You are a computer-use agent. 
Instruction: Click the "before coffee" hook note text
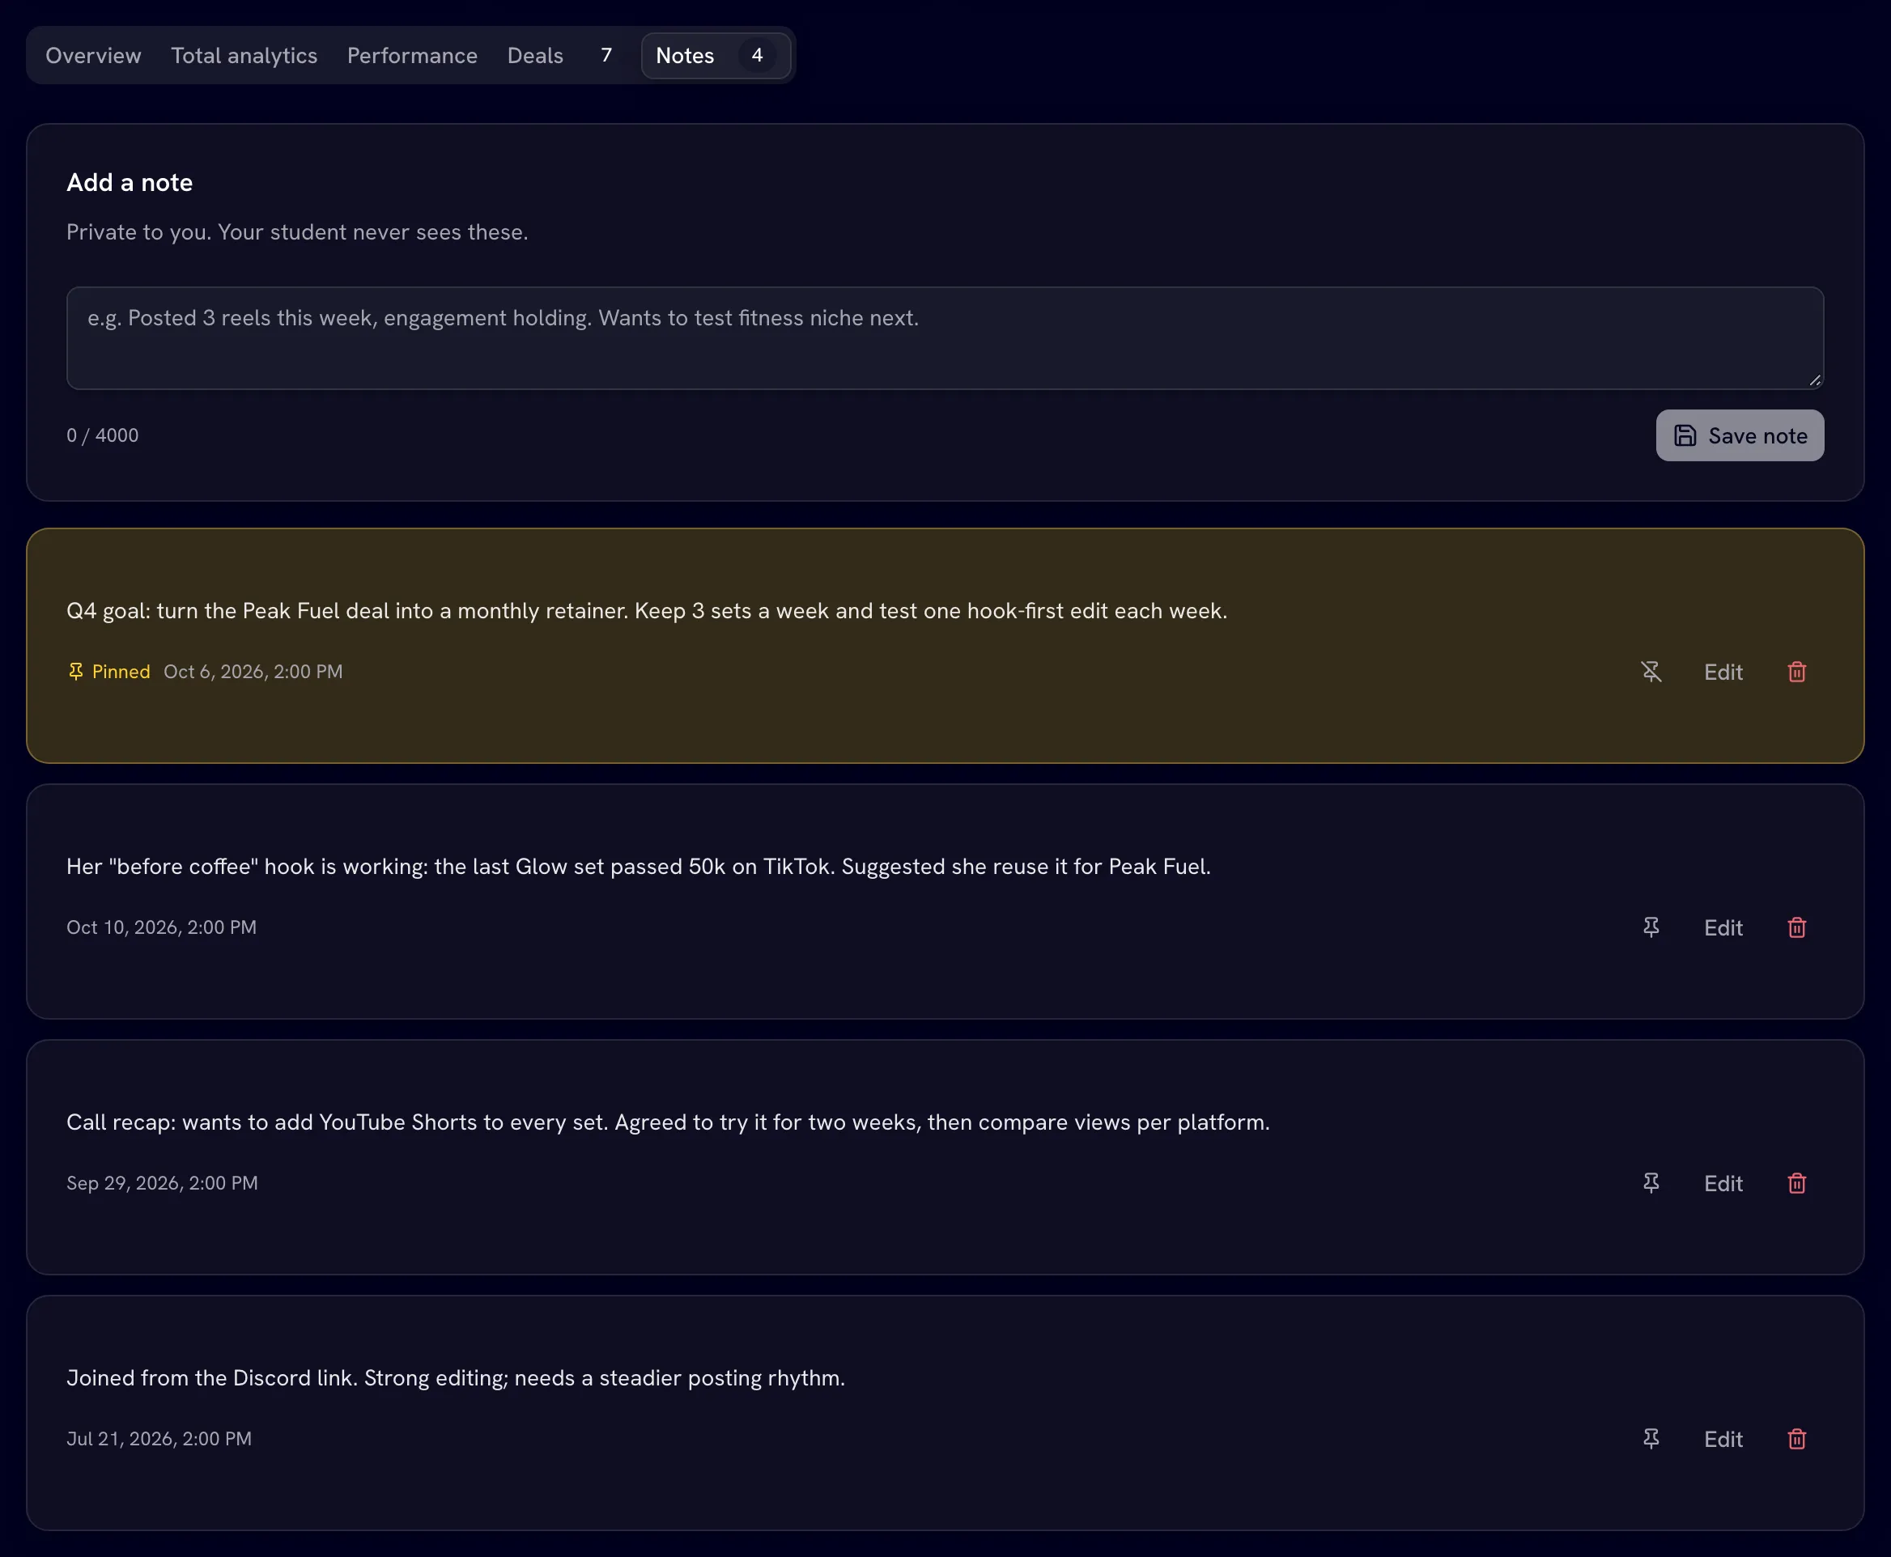pyautogui.click(x=639, y=867)
